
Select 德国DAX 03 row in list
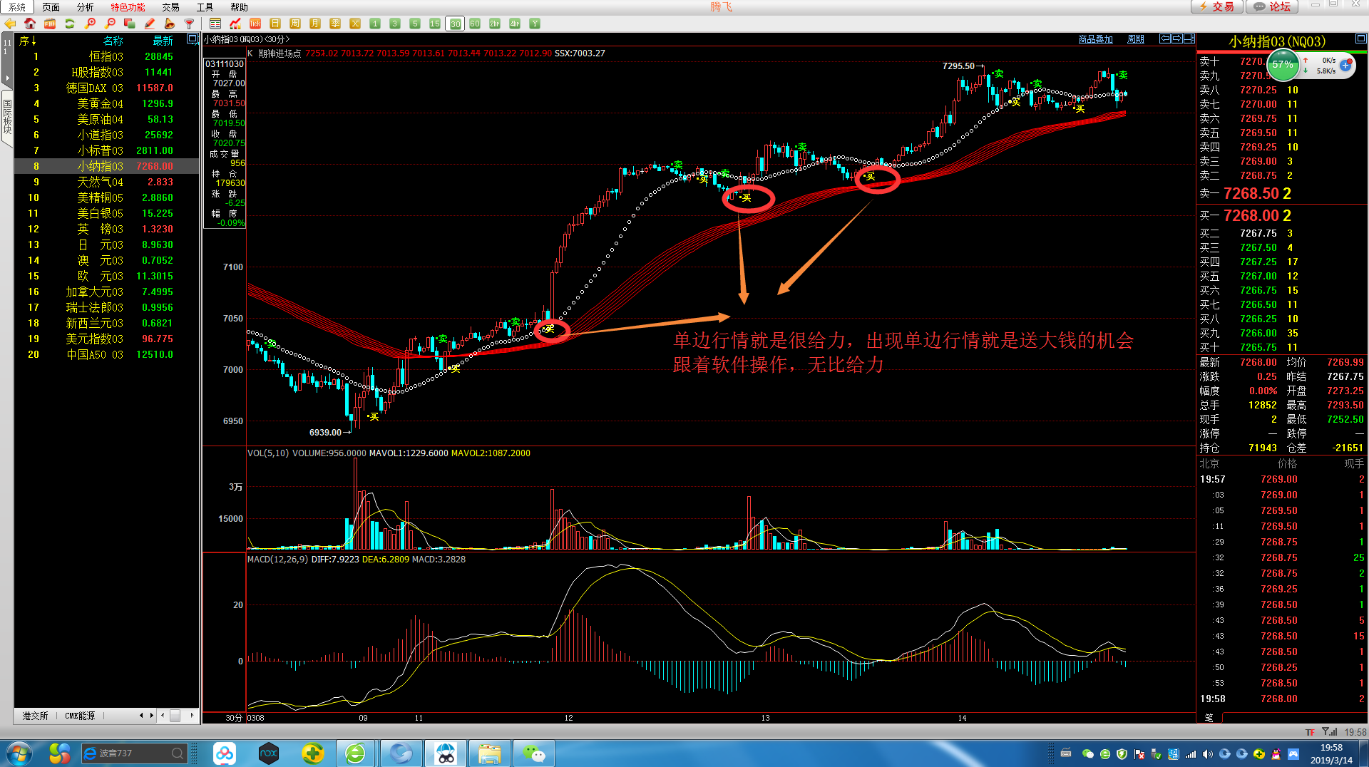point(107,88)
